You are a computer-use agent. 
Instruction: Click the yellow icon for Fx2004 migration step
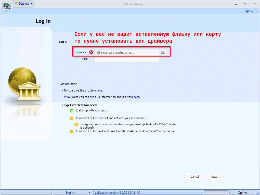(x=76, y=124)
